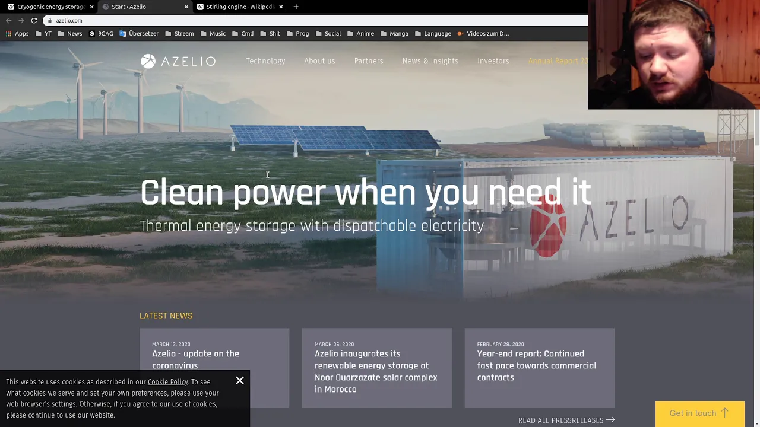Open the Partners menu item
760x427 pixels.
tap(369, 61)
